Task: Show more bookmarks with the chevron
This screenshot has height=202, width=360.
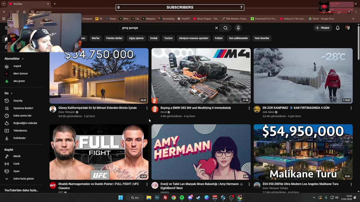Action: click(x=353, y=19)
